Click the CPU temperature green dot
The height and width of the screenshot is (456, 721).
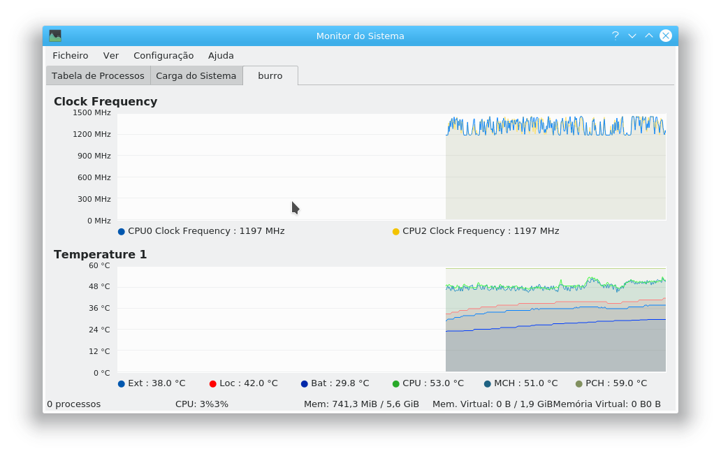click(x=396, y=384)
